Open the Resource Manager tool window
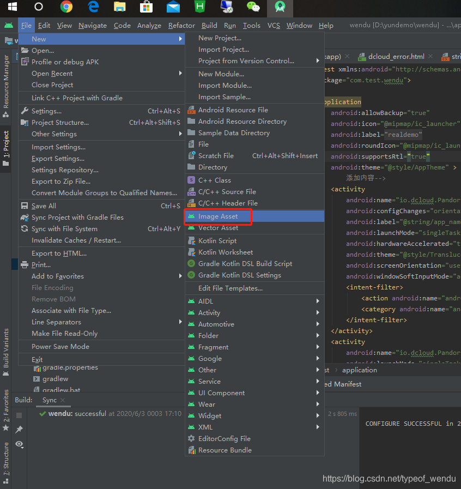 pyautogui.click(x=6, y=86)
